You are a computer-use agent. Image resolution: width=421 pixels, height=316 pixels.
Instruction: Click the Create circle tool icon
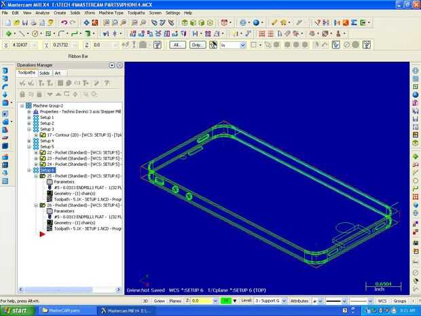pyautogui.click(x=35, y=34)
